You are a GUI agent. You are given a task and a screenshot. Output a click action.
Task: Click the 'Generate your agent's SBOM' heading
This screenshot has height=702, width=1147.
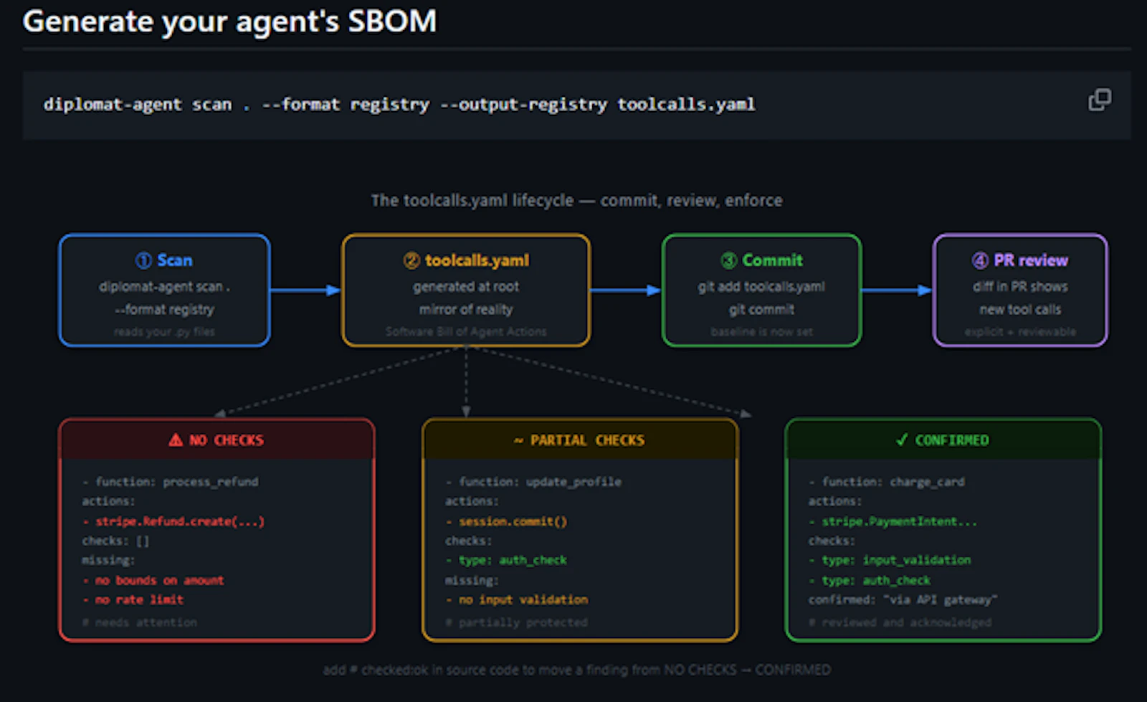[x=229, y=21]
